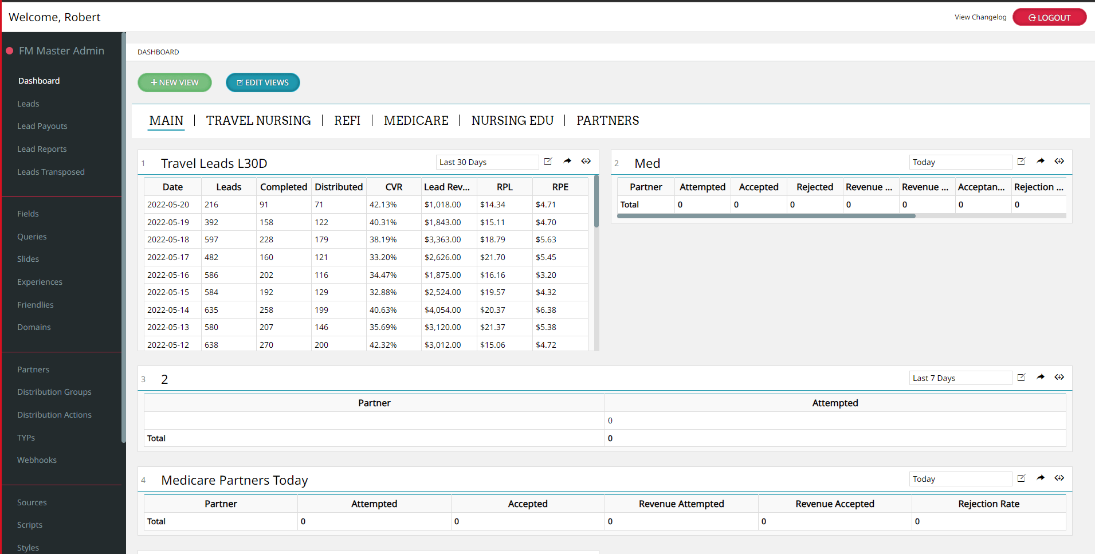This screenshot has height=554, width=1095.
Task: Click the Med table horizontal scrollbar
Action: coord(766,216)
